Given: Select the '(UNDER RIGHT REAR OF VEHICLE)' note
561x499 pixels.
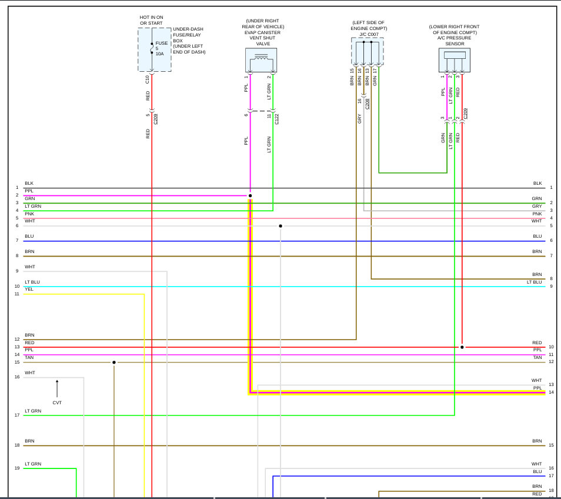Looking at the screenshot, I should coord(263,24).
